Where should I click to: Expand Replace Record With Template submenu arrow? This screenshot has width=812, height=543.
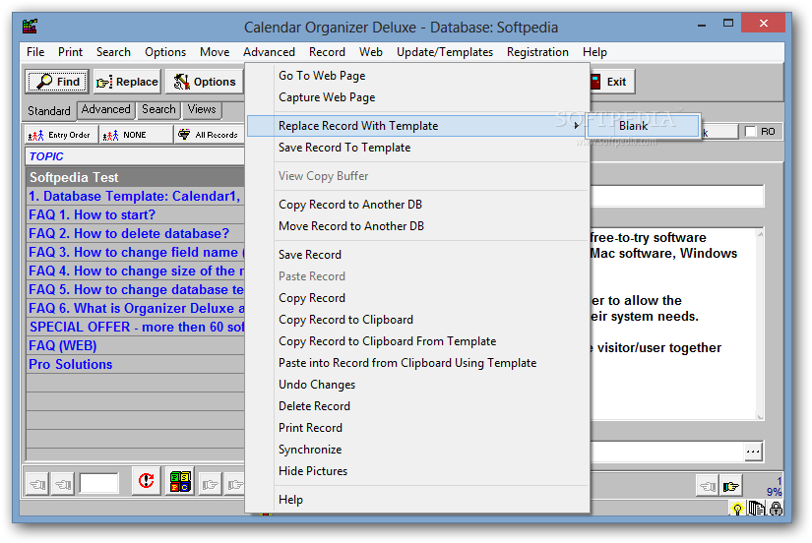click(577, 126)
